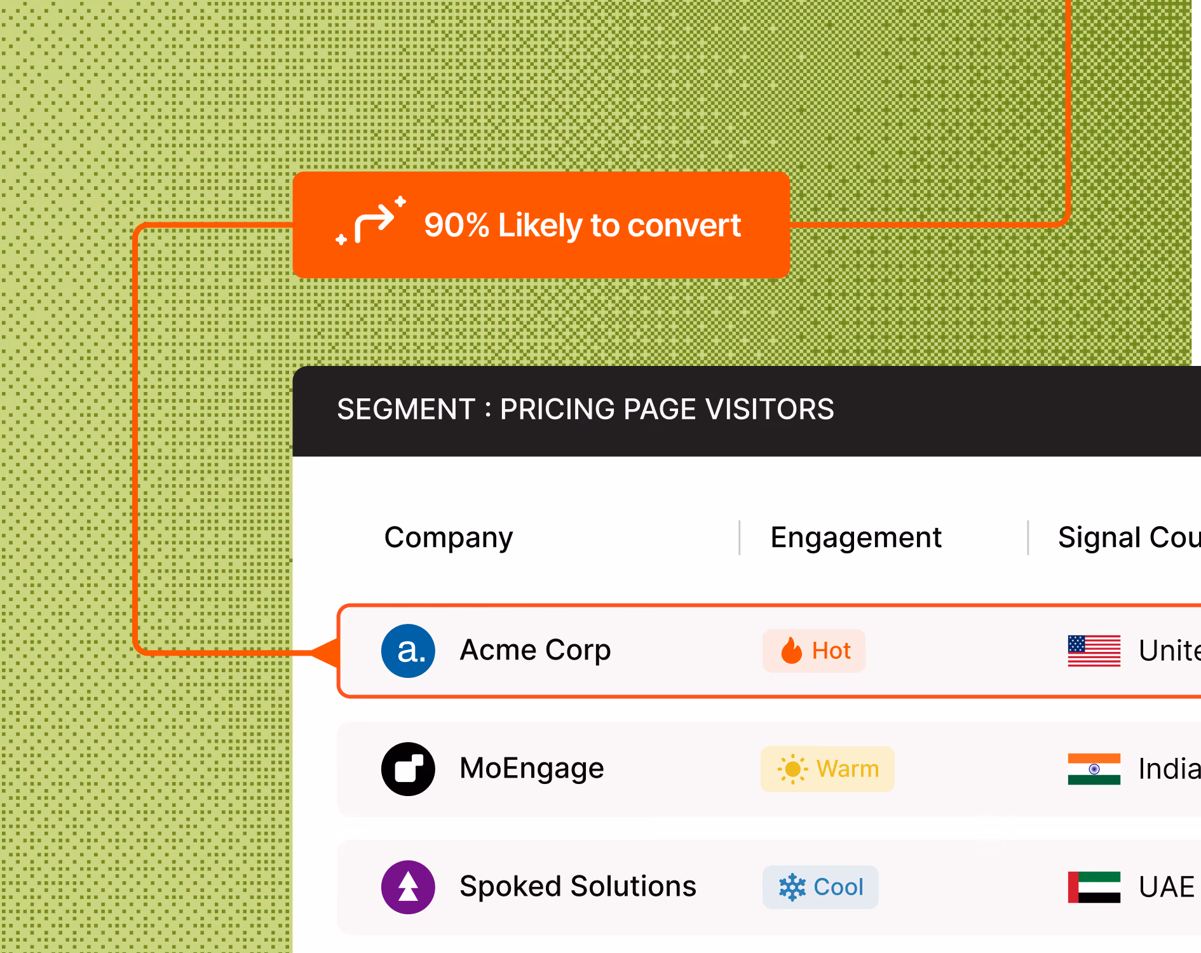Select the Hot engagement badge
The width and height of the screenshot is (1201, 953).
click(814, 651)
